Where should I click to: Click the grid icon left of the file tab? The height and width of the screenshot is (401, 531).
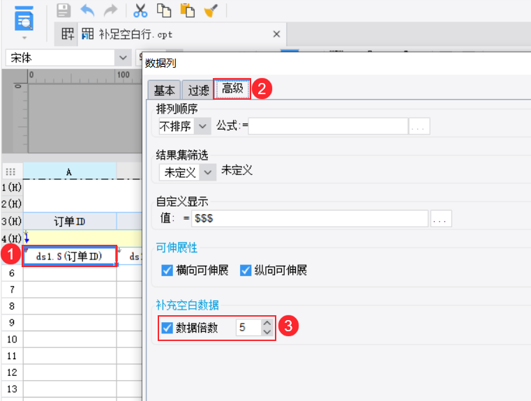67,34
